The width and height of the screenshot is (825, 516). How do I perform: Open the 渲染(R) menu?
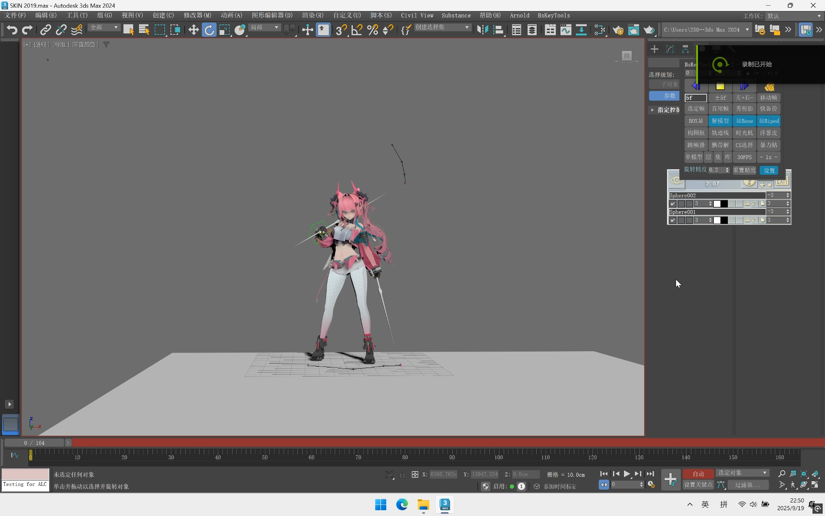(312, 15)
